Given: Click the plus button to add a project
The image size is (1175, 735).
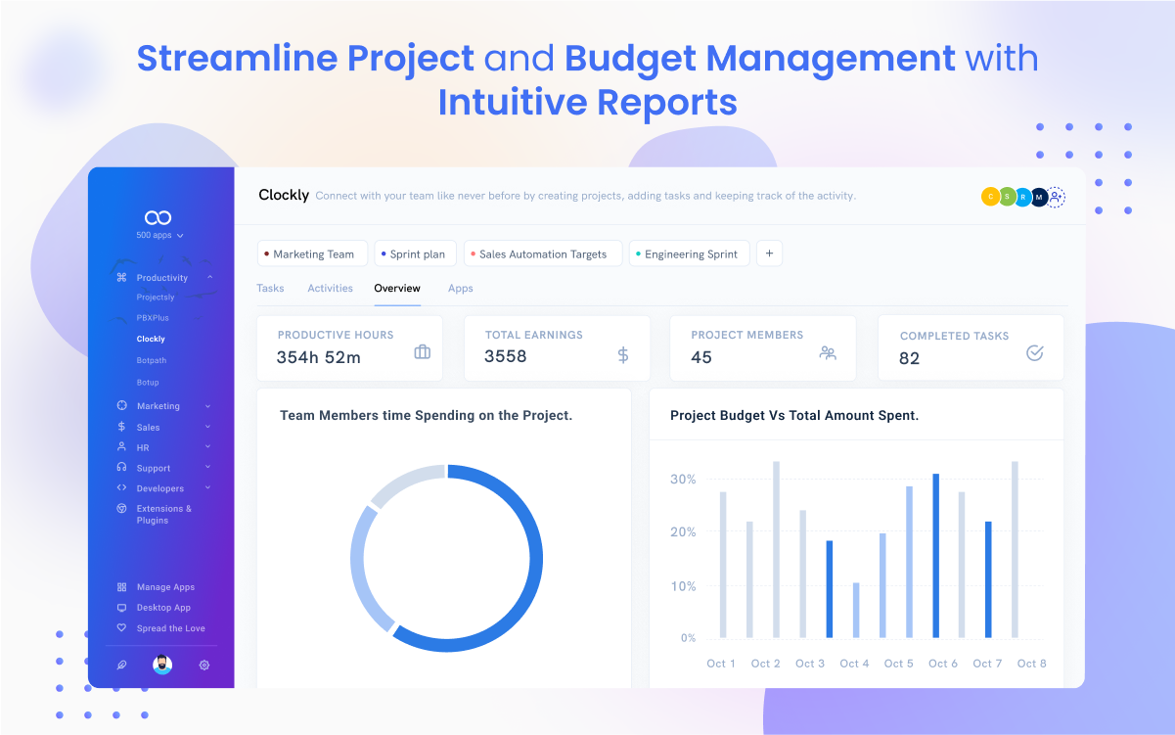Looking at the screenshot, I should (769, 254).
